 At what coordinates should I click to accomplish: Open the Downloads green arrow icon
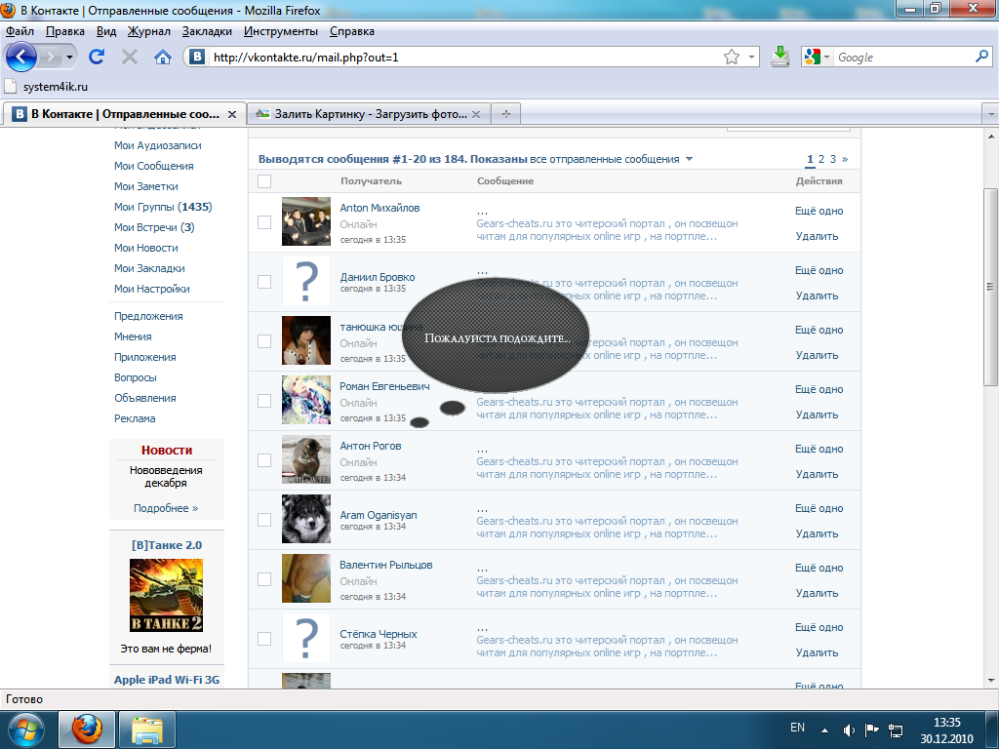(x=779, y=57)
